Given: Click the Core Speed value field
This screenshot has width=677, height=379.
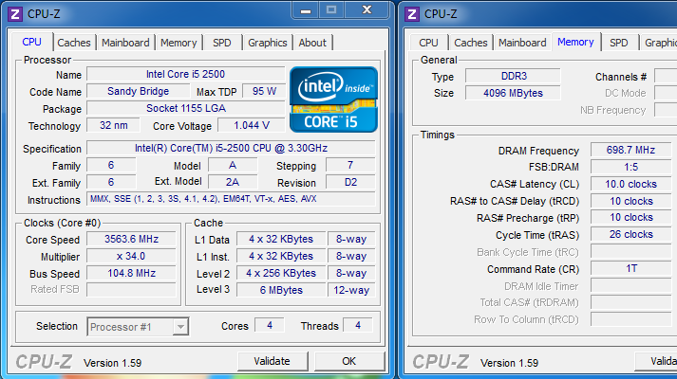Looking at the screenshot, I should [x=132, y=239].
